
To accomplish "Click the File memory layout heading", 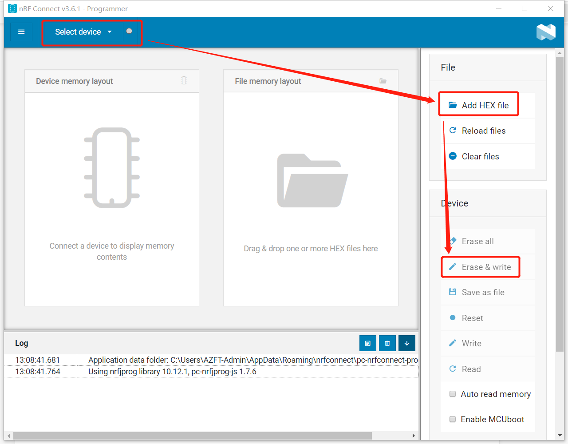I will pos(268,81).
